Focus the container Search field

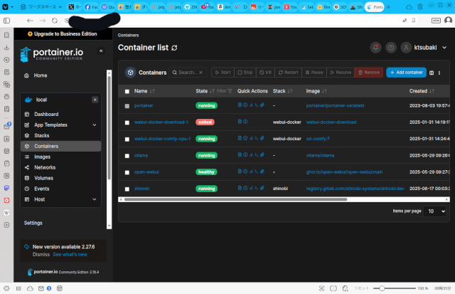[188, 73]
